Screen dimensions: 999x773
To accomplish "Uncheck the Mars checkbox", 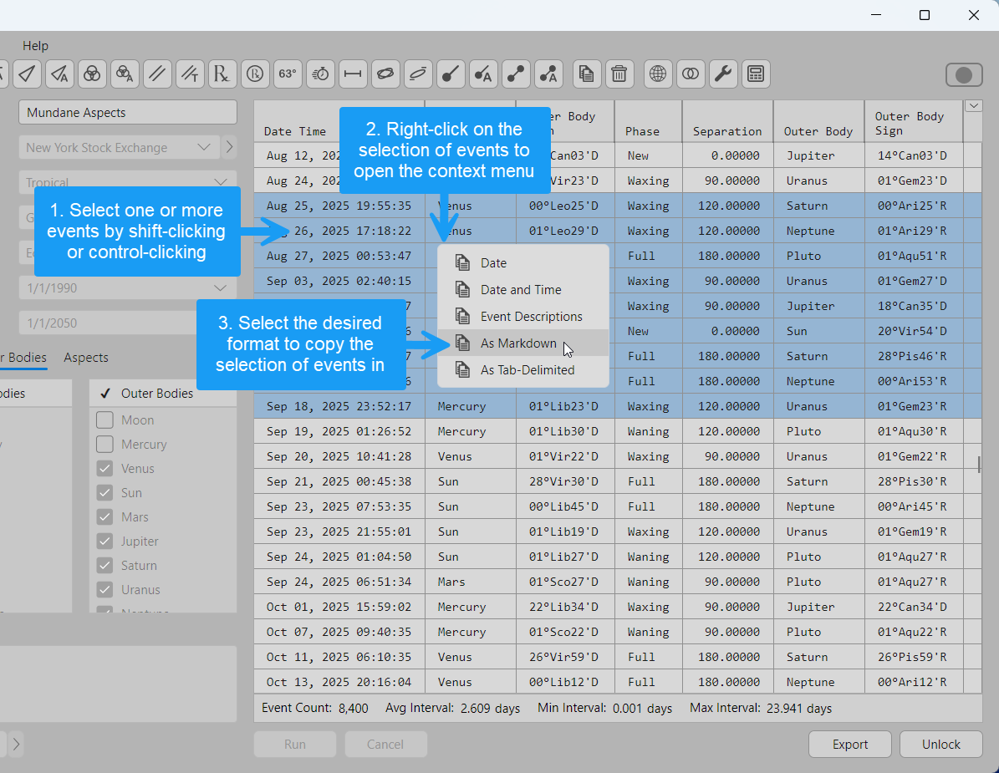I will coord(104,517).
